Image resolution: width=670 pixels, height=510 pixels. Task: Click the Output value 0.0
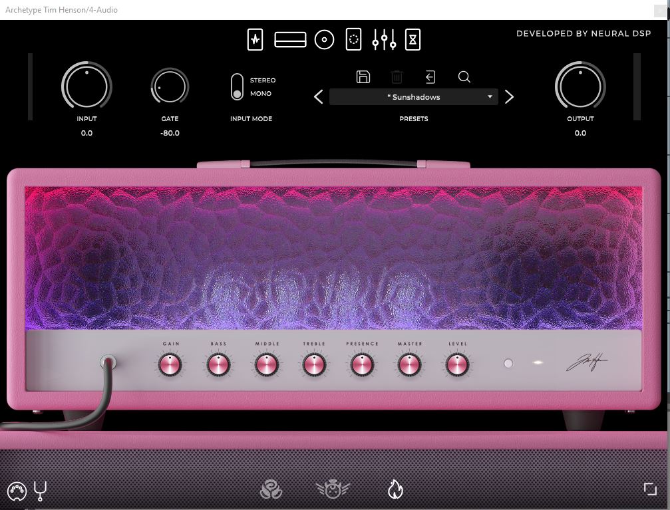tap(580, 133)
